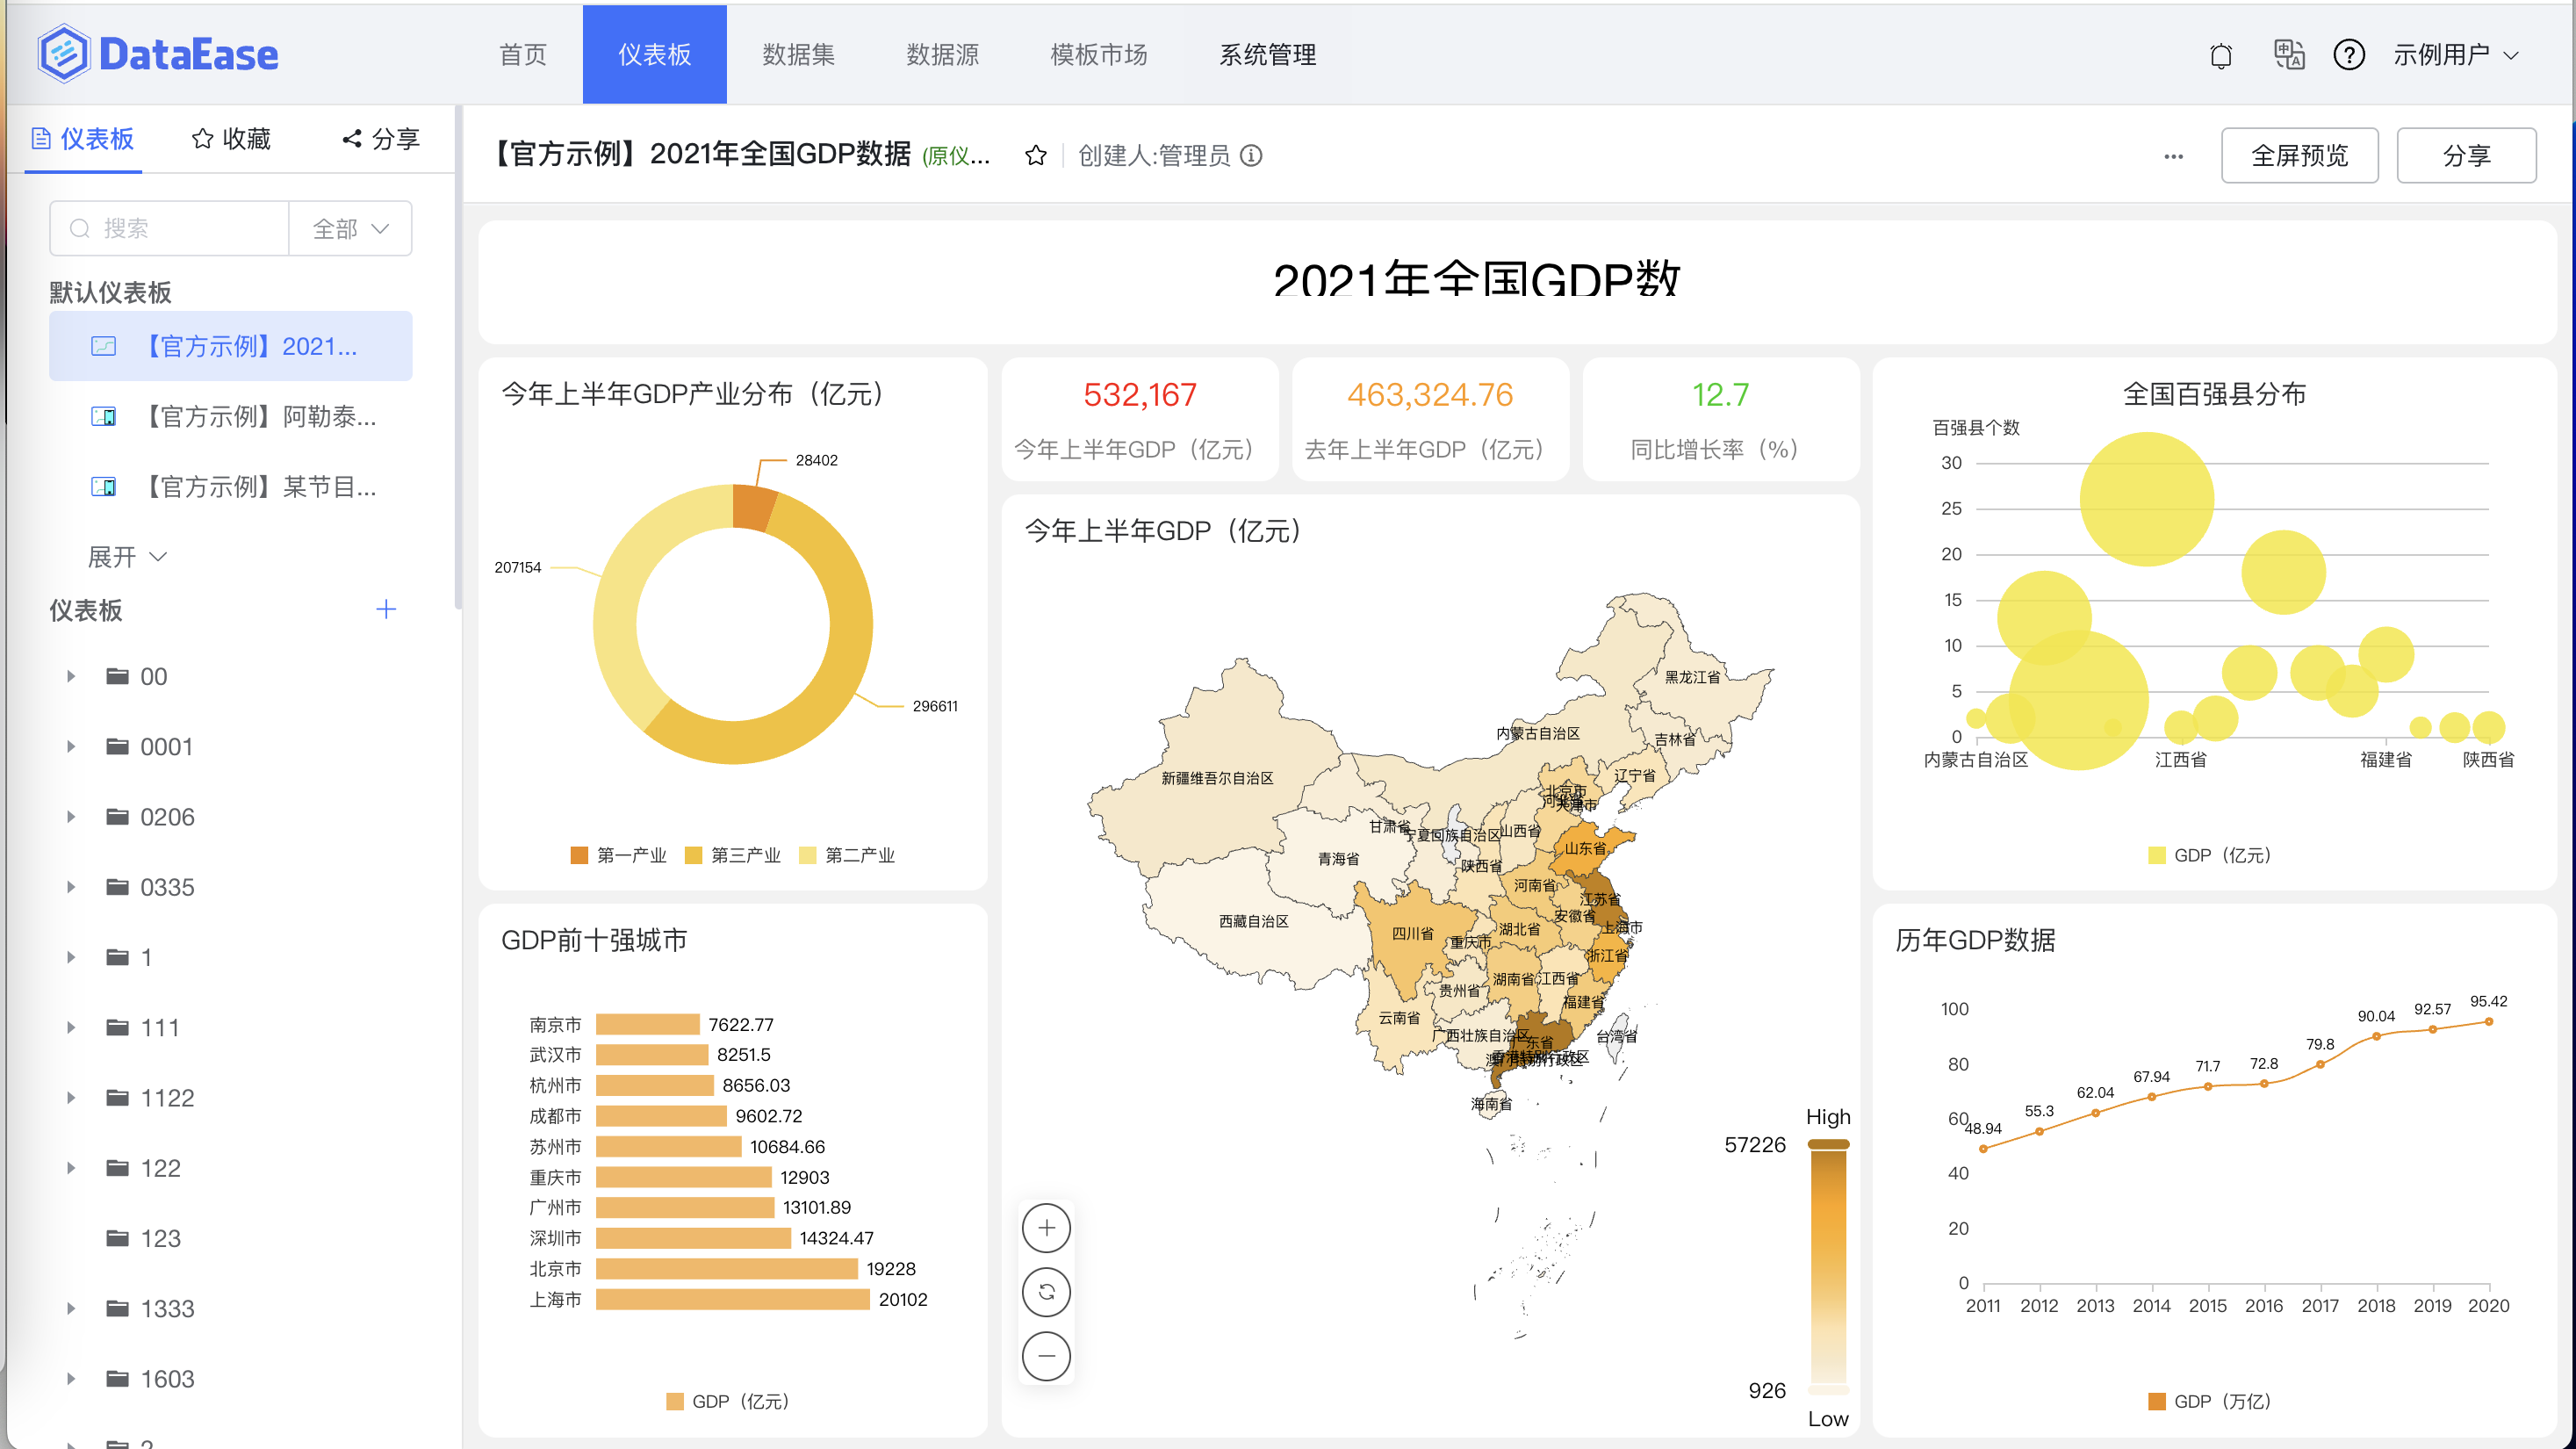Click the DataEase logo icon
This screenshot has height=1449, width=2576.
(x=63, y=54)
